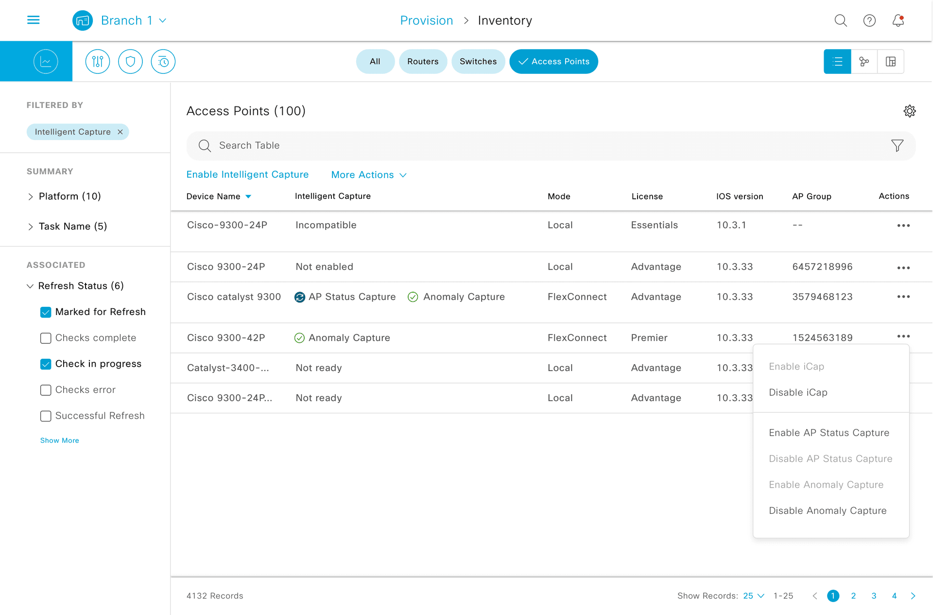Click AP Status Capture sync icon

[x=300, y=297]
